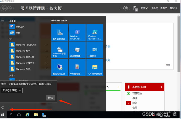Image resolution: width=181 pixels, height=119 pixels.
Task: Launch 画图 from the most used list
Action: pyautogui.click(x=15, y=33)
